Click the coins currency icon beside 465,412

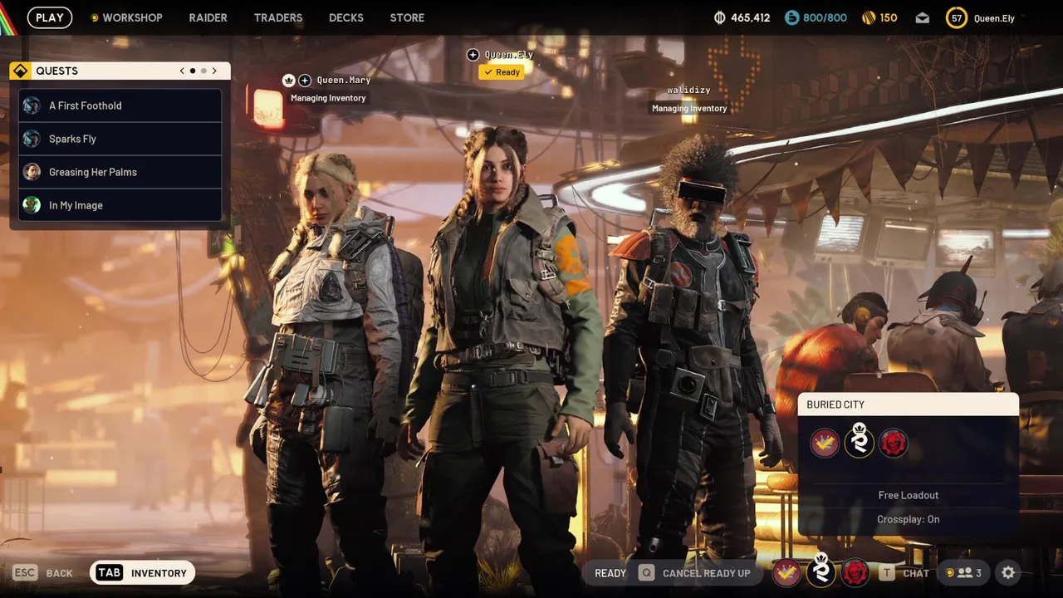(x=720, y=17)
